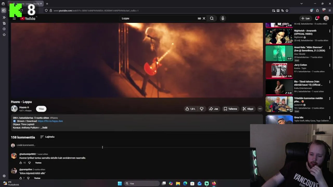Click the taskbar Hae search box
333x187 pixels.
pyautogui.click(x=142, y=183)
